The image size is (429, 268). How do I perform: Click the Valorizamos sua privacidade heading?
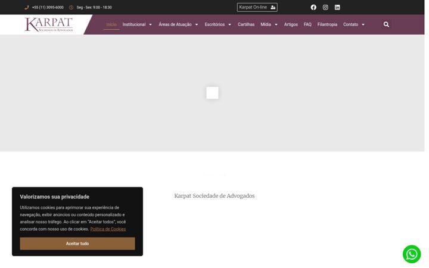click(54, 197)
